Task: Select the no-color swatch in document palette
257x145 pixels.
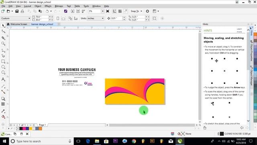Action: pyautogui.click(x=18, y=128)
